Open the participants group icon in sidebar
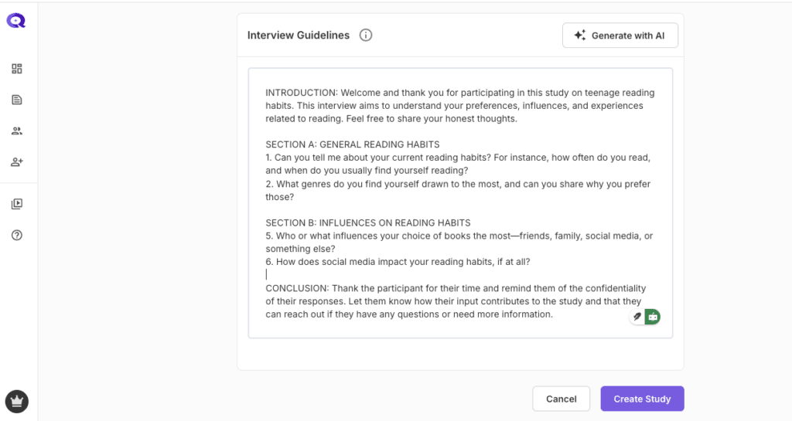 tap(17, 131)
